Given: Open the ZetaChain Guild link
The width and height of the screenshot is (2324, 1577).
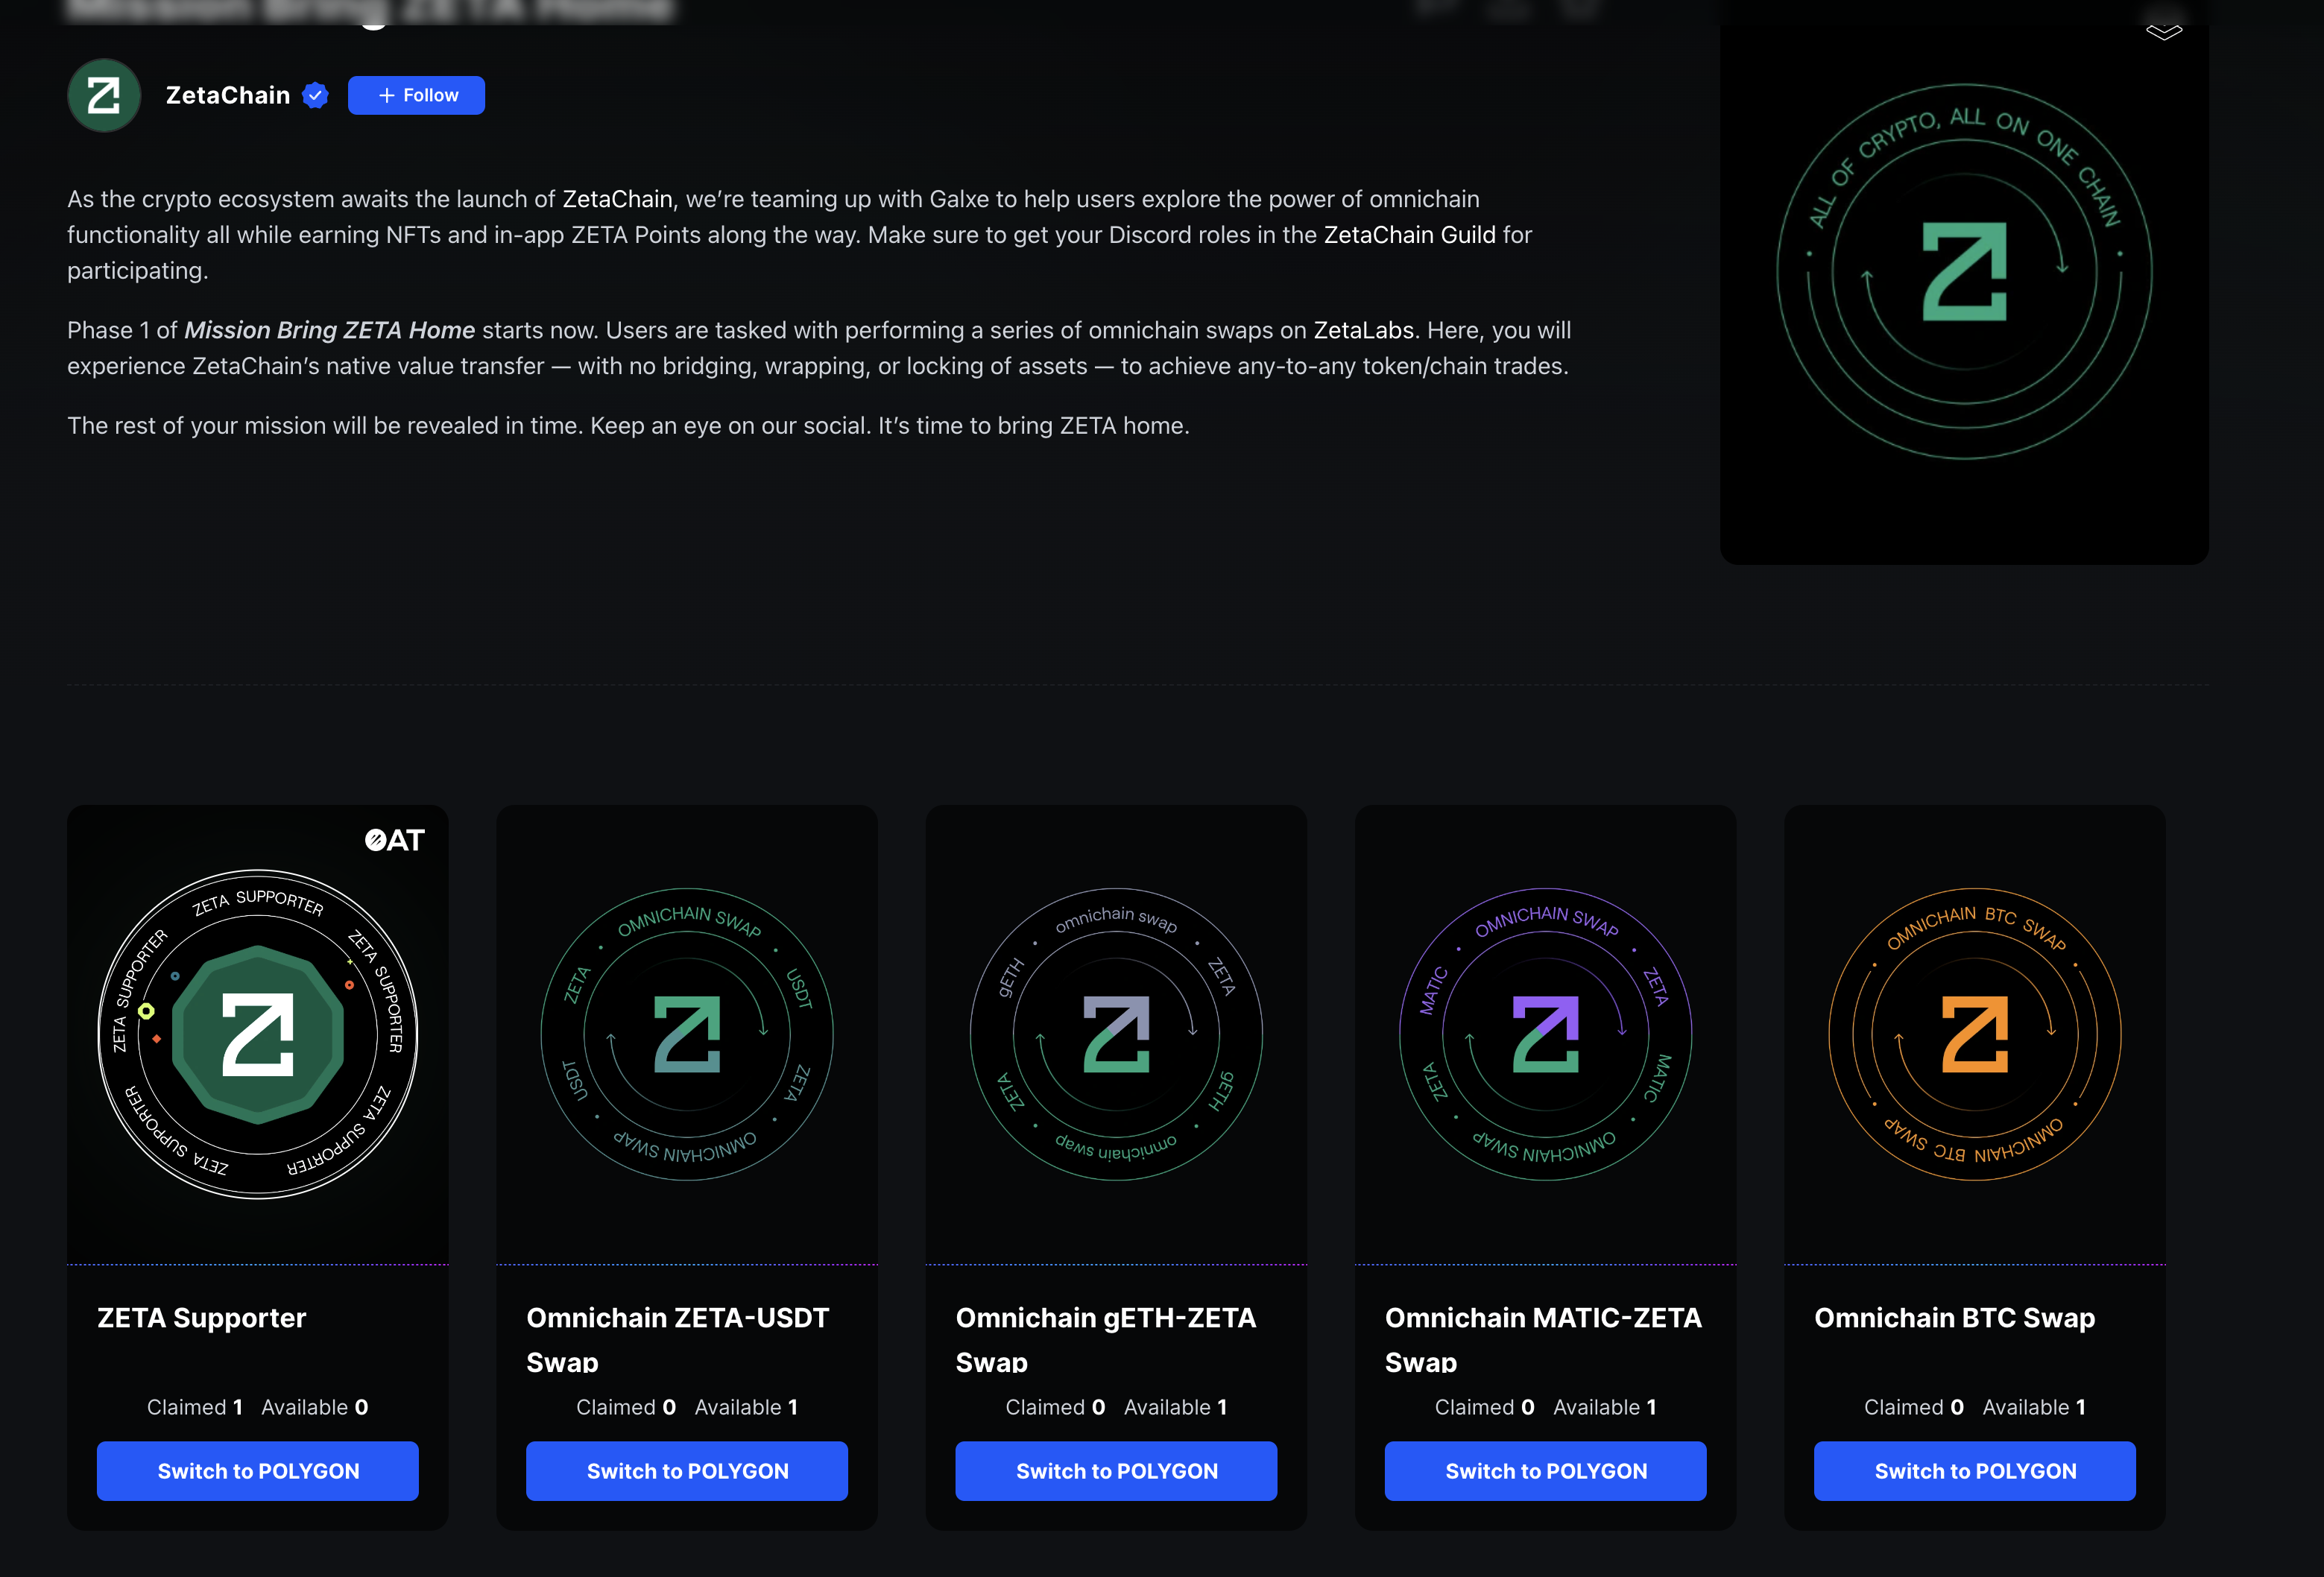Looking at the screenshot, I should coord(1409,235).
